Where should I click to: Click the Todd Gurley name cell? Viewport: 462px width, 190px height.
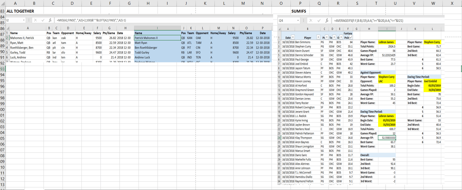157,52
